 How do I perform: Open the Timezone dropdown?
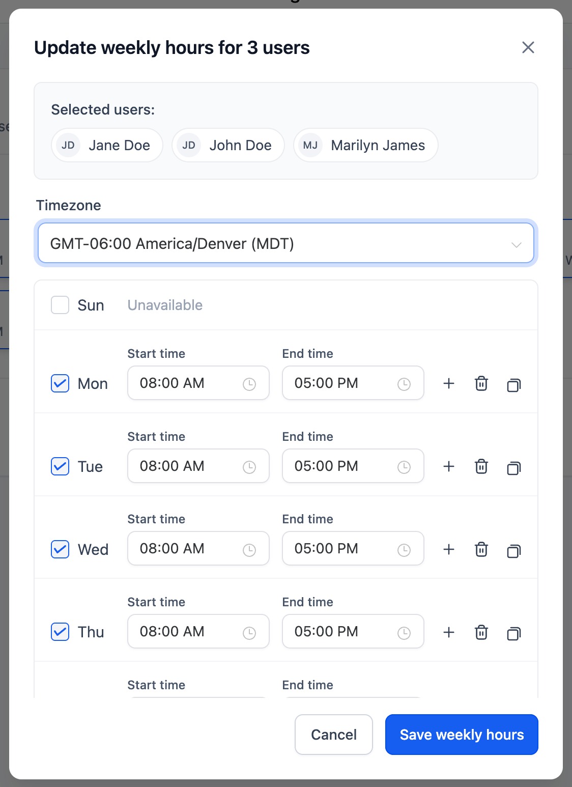pyautogui.click(x=286, y=243)
